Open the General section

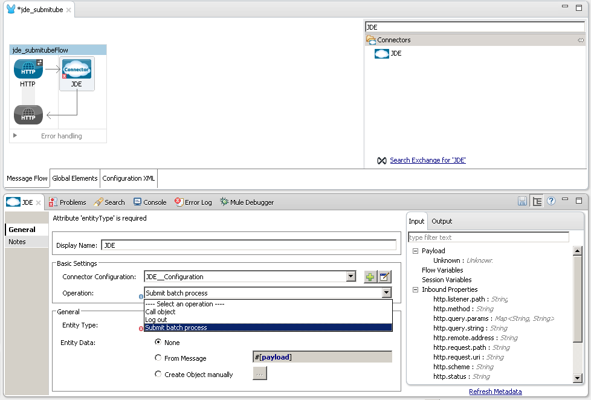27,230
